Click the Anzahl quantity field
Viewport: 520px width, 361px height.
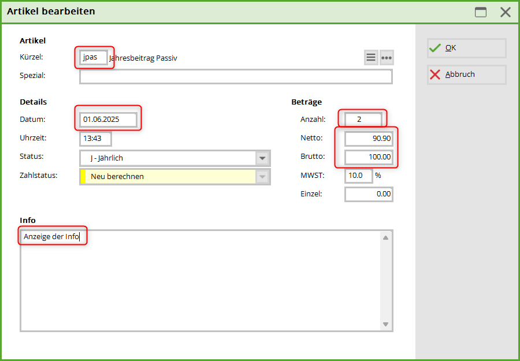(363, 120)
